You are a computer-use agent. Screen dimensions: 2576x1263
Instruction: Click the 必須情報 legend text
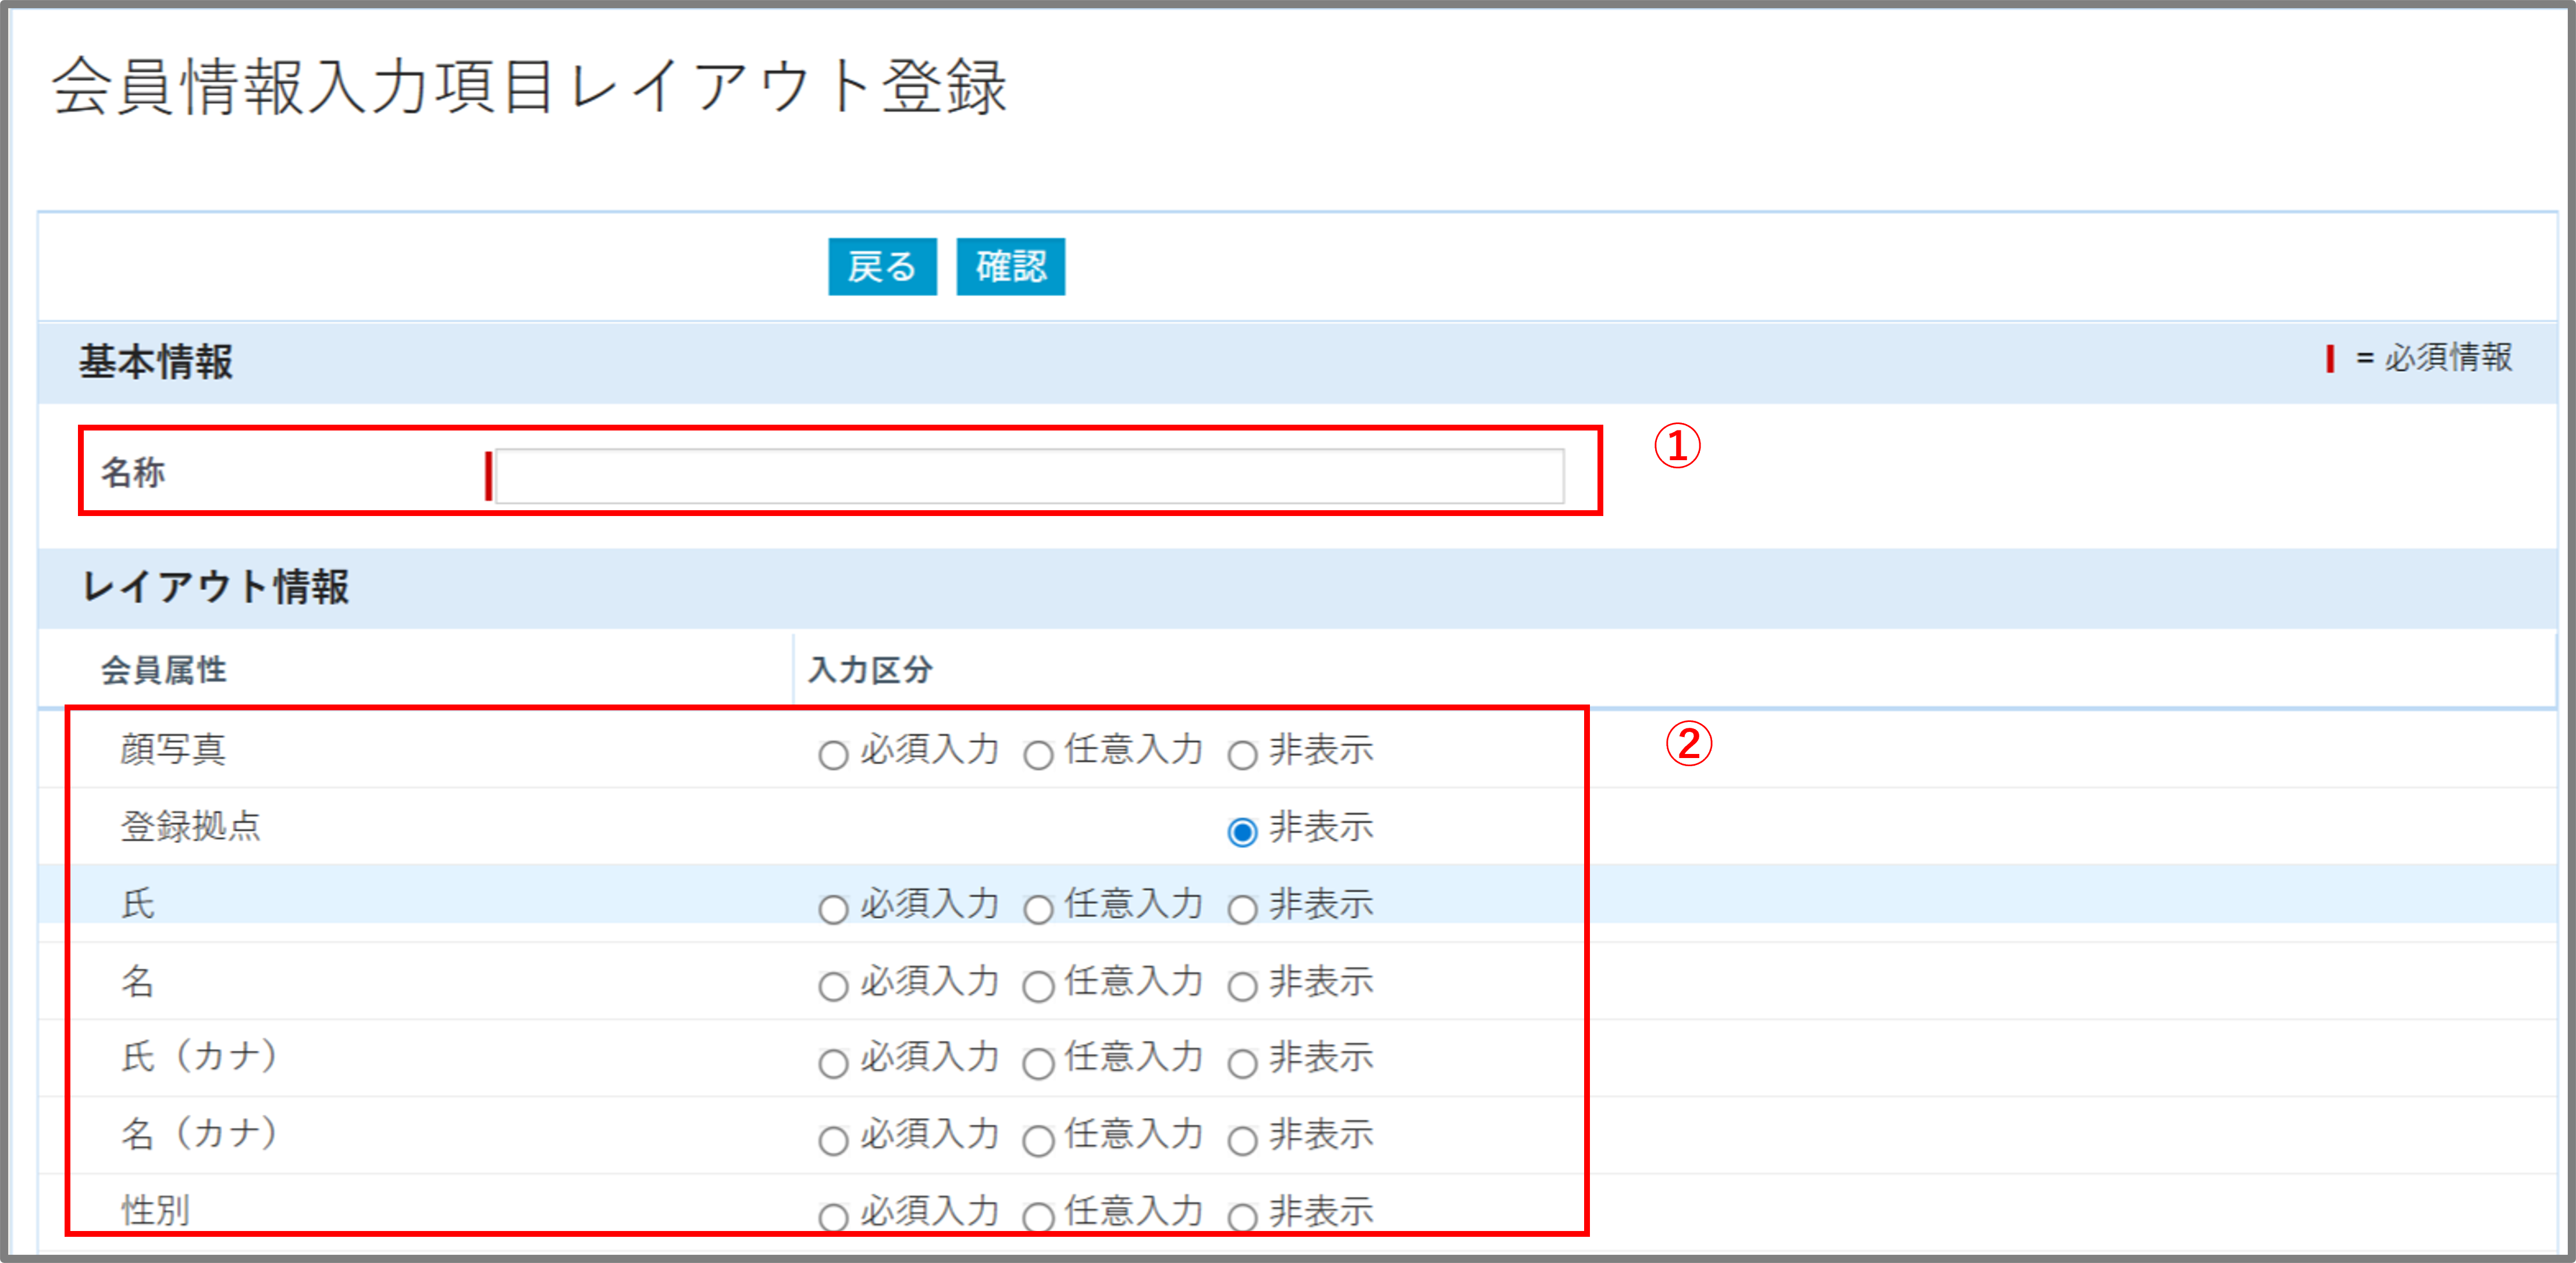coord(2448,357)
